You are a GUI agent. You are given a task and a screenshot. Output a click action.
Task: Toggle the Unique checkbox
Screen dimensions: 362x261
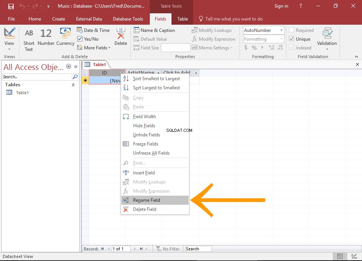pyautogui.click(x=291, y=39)
